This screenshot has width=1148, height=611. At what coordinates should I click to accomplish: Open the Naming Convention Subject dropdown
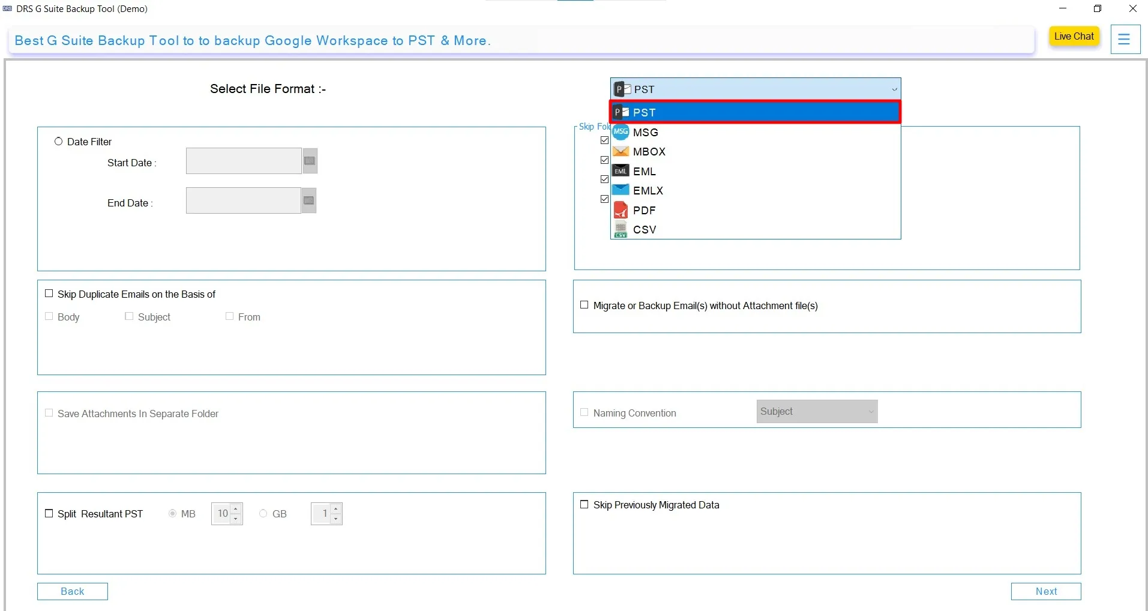(x=817, y=412)
